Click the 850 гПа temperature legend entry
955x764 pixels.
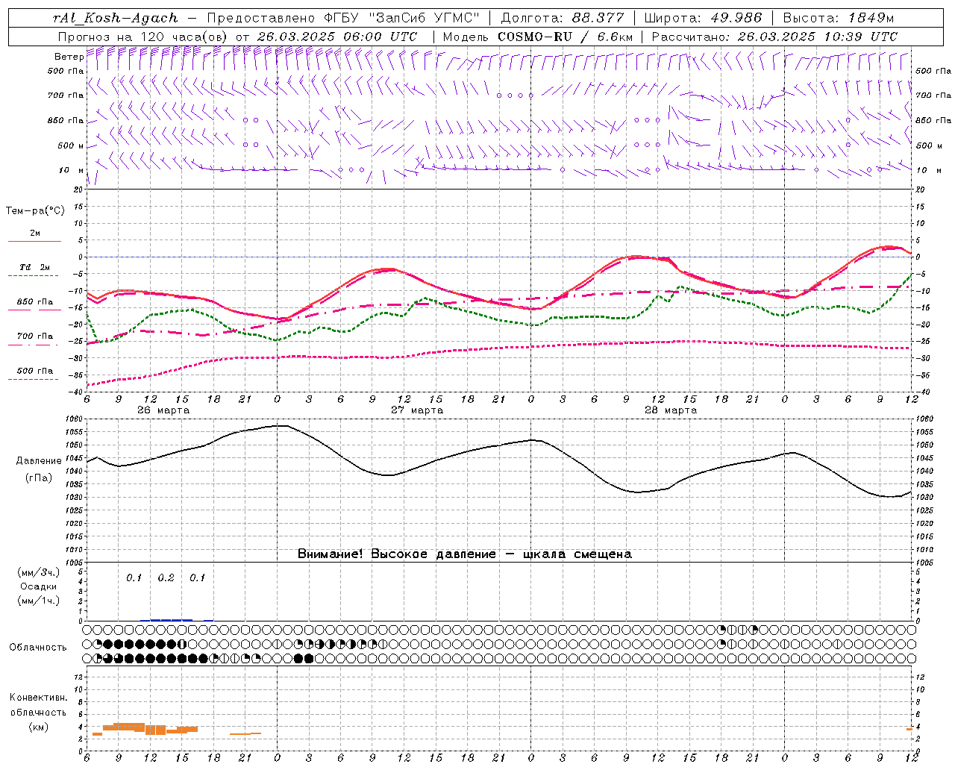tap(35, 302)
